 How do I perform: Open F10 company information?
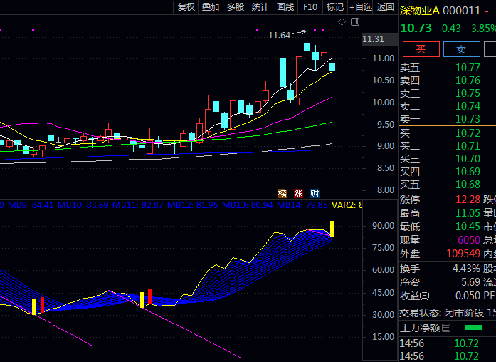(x=310, y=7)
